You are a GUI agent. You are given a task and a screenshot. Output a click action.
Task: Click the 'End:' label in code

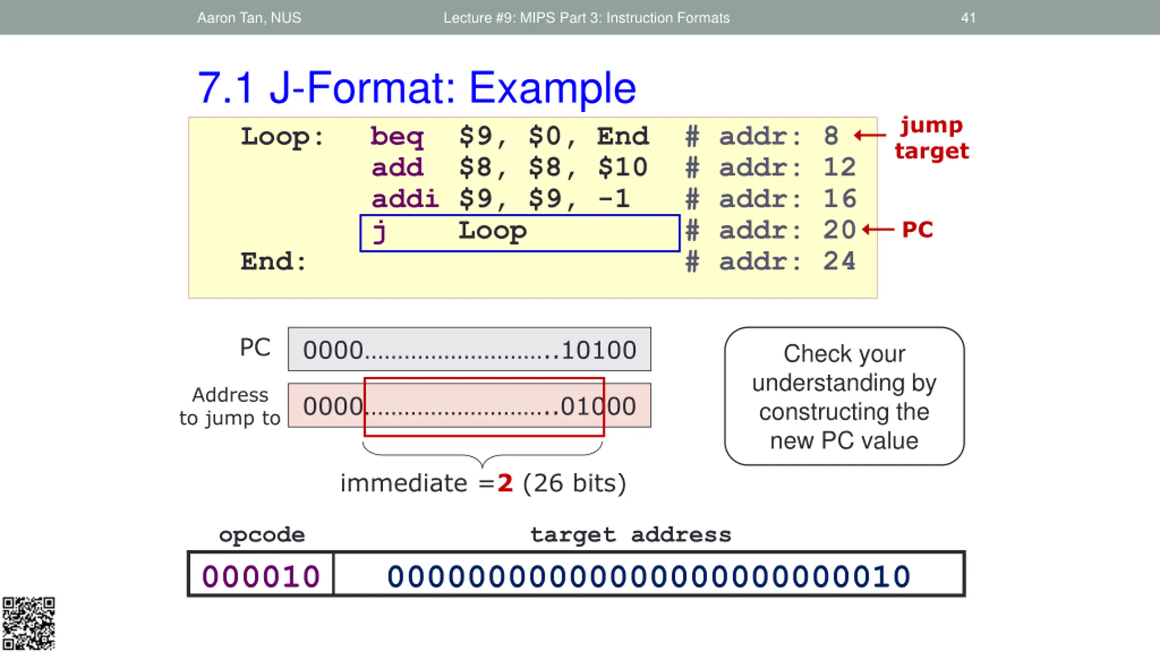pos(273,261)
